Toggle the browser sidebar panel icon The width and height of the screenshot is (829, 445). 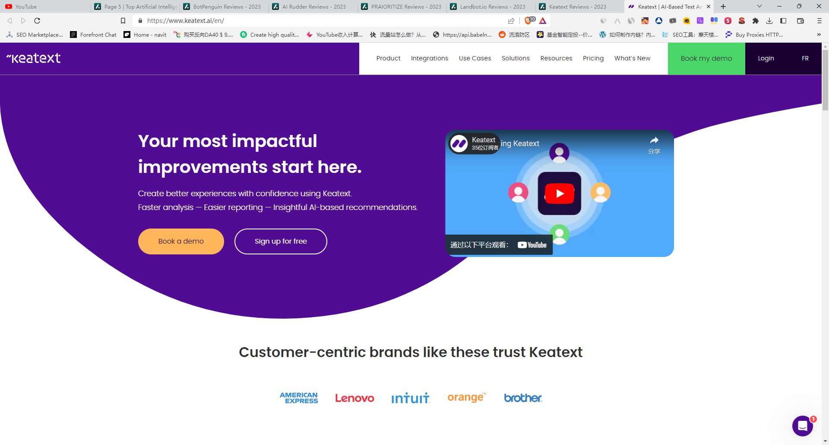click(783, 21)
